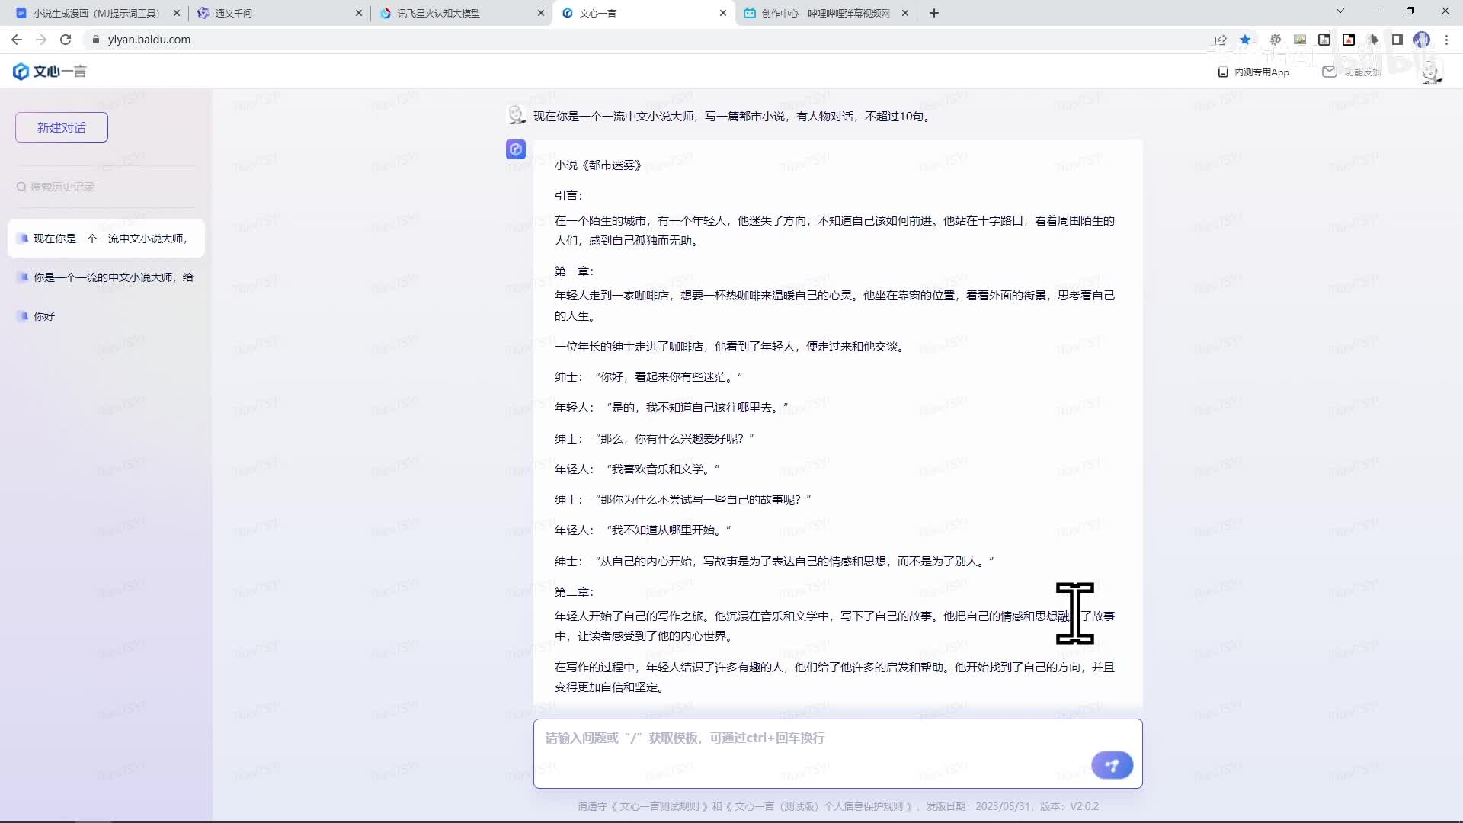The image size is (1463, 823).
Task: Click the bookmark star icon
Action: pyautogui.click(x=1245, y=40)
